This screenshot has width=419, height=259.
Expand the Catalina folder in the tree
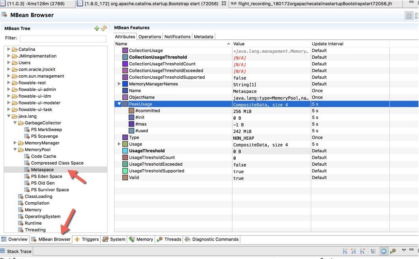9,49
